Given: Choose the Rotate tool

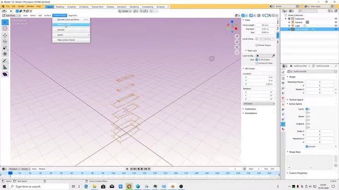Looking at the screenshot, I should pyautogui.click(x=5, y=42).
